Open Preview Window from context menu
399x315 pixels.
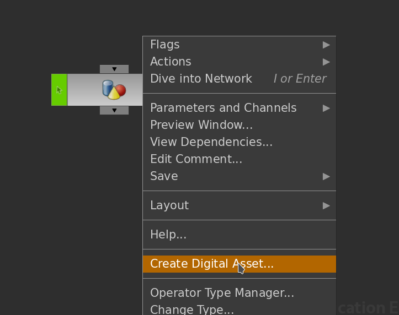(x=201, y=125)
